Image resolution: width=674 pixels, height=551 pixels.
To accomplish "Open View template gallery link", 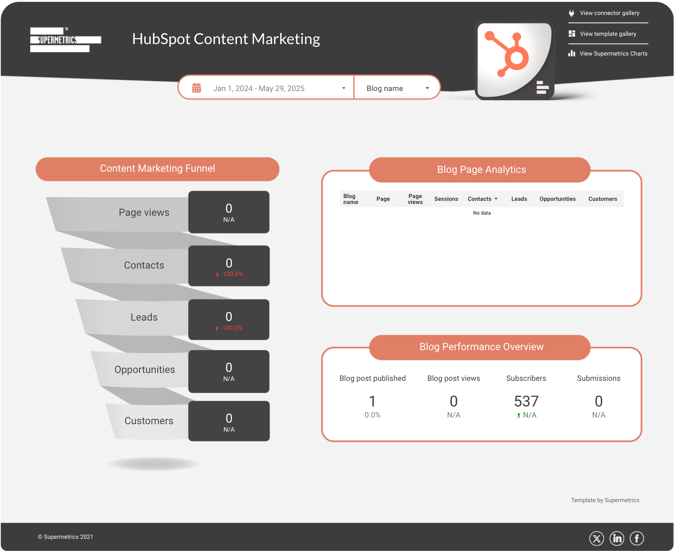I will click(x=608, y=34).
